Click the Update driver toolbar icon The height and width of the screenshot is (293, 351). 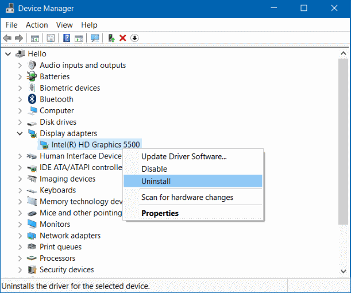click(x=111, y=38)
